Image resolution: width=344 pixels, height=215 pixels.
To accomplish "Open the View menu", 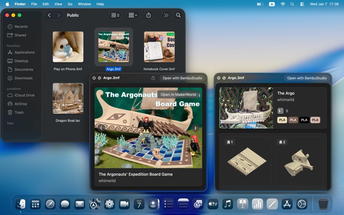I will 58,4.
